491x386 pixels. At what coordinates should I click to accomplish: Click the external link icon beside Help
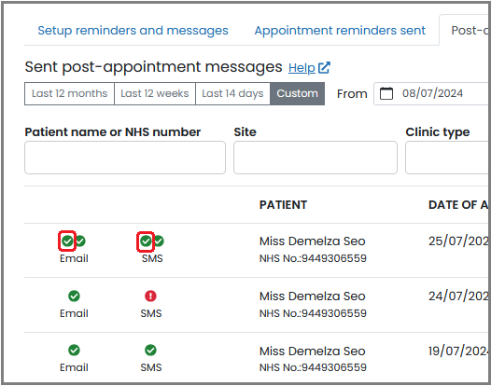pos(324,67)
